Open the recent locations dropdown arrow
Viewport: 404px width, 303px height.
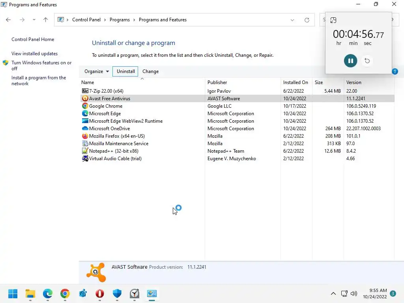tap(34, 20)
